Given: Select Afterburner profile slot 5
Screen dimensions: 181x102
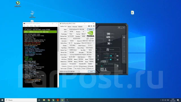Looking at the screenshot, I should (124, 61).
